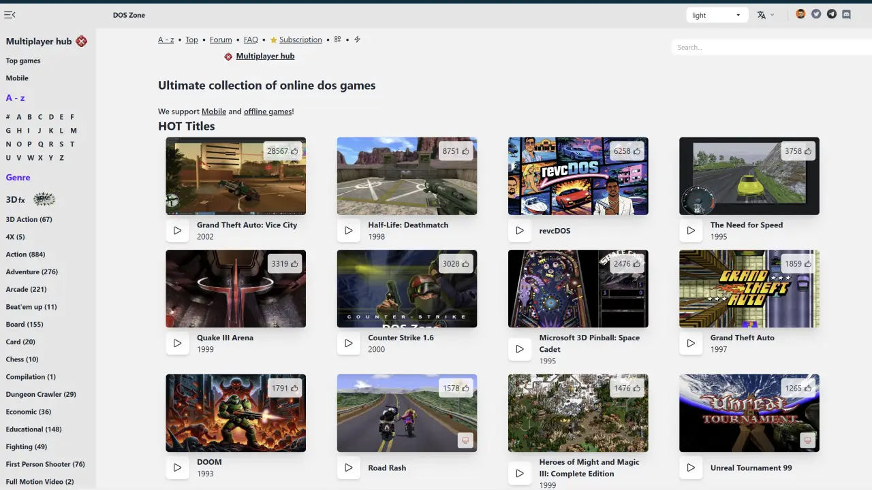872x490 pixels.
Task: Open the grid apps icon in the nav bar
Action: point(337,39)
